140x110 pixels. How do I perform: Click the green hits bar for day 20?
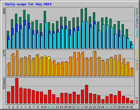(x=86, y=15)
